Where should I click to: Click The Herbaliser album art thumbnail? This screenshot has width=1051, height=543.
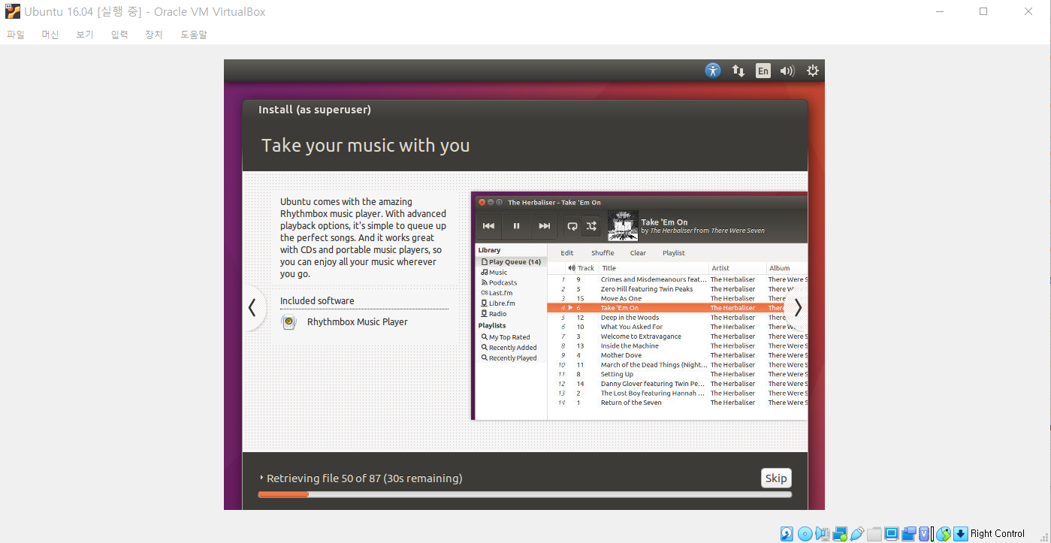point(623,226)
